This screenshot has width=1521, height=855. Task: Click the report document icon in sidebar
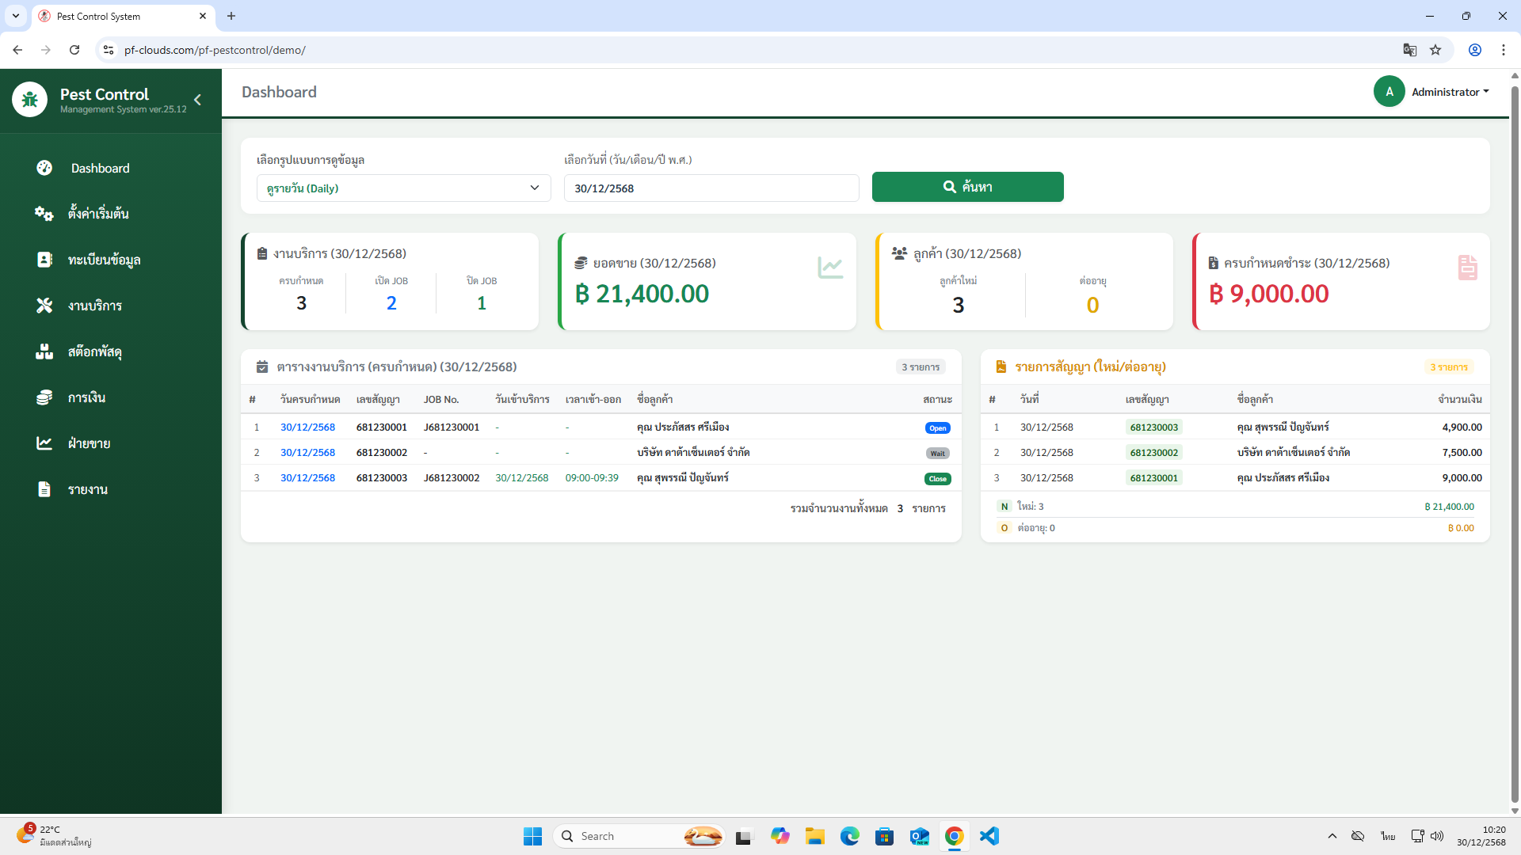click(44, 489)
